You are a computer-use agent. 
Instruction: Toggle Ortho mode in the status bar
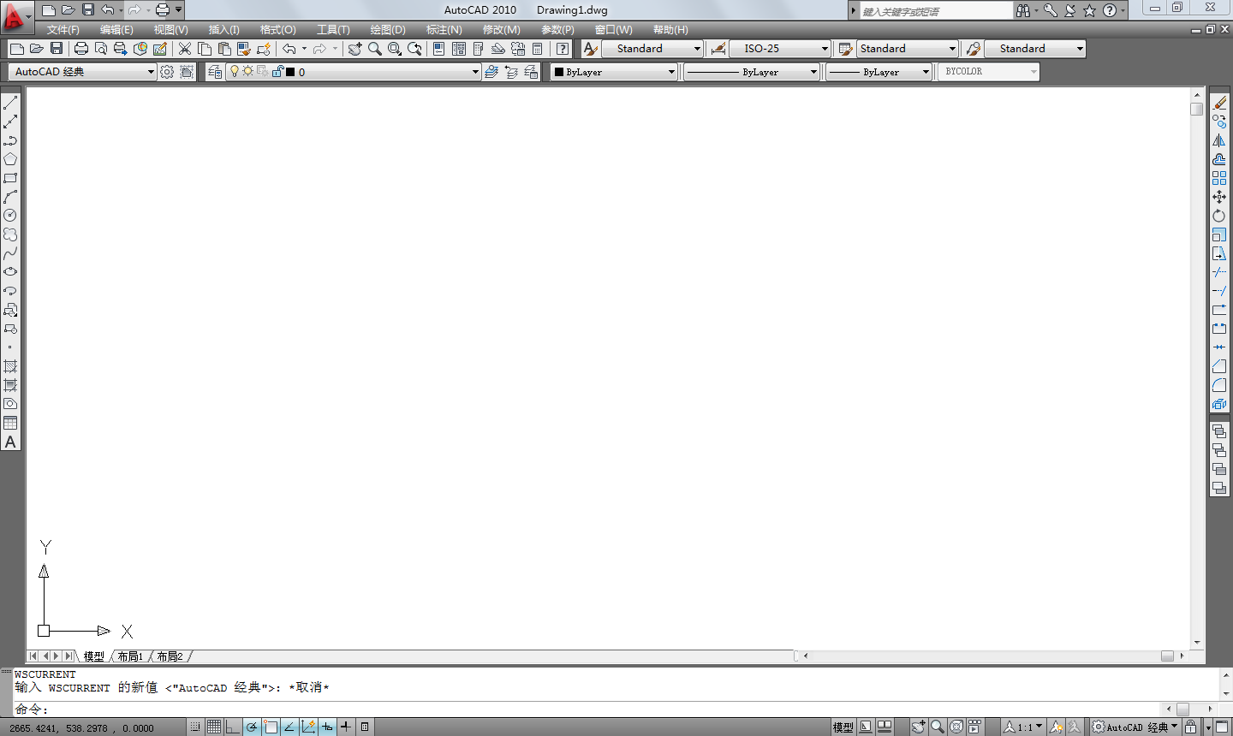(233, 727)
